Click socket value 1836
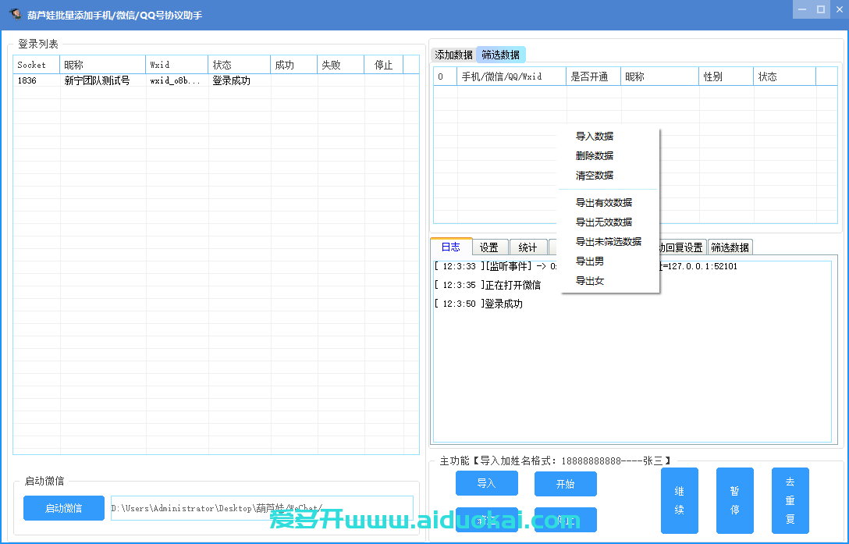 (27, 80)
